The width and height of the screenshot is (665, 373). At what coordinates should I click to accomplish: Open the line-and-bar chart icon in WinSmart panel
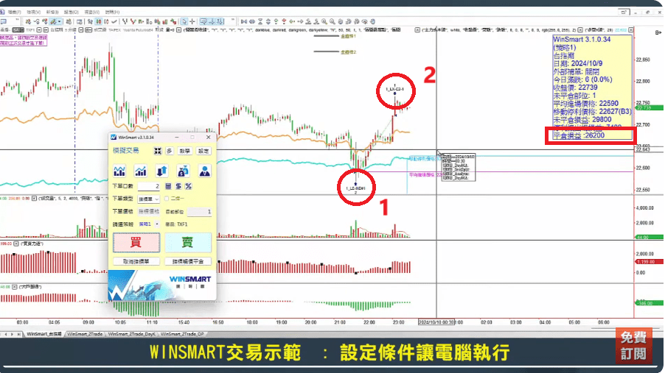click(x=119, y=171)
